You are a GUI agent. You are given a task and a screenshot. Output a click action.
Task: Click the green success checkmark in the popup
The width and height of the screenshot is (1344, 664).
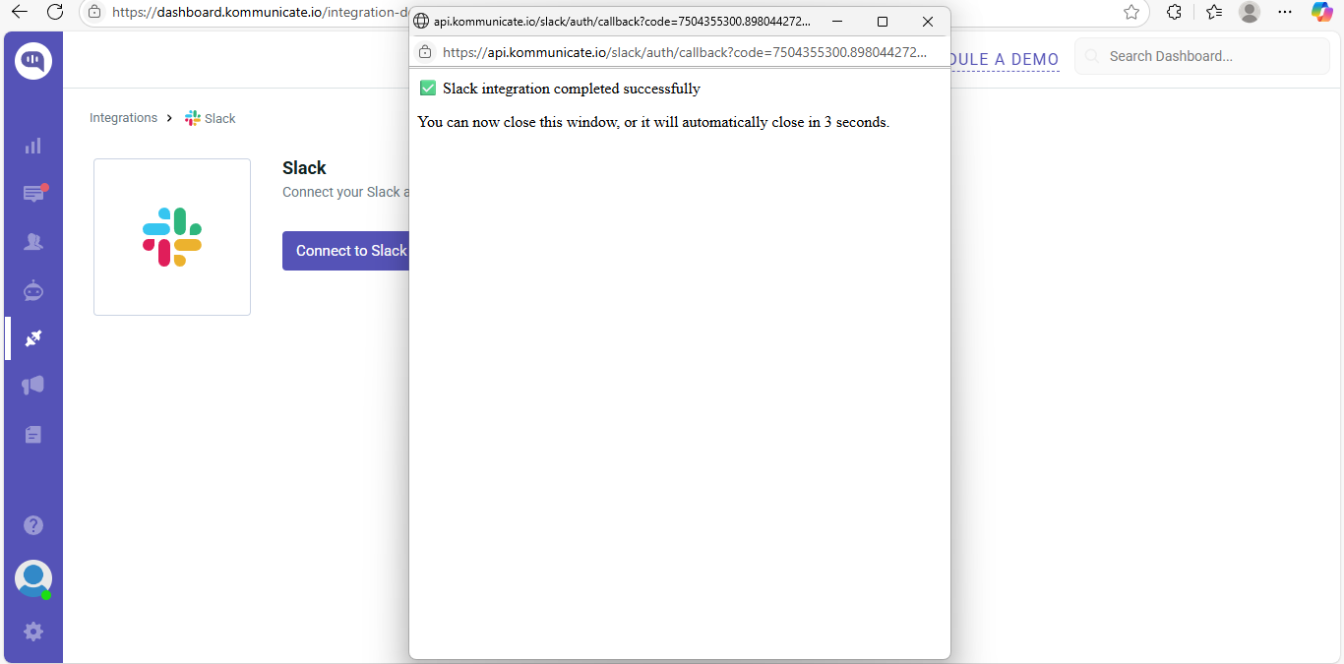coord(428,88)
